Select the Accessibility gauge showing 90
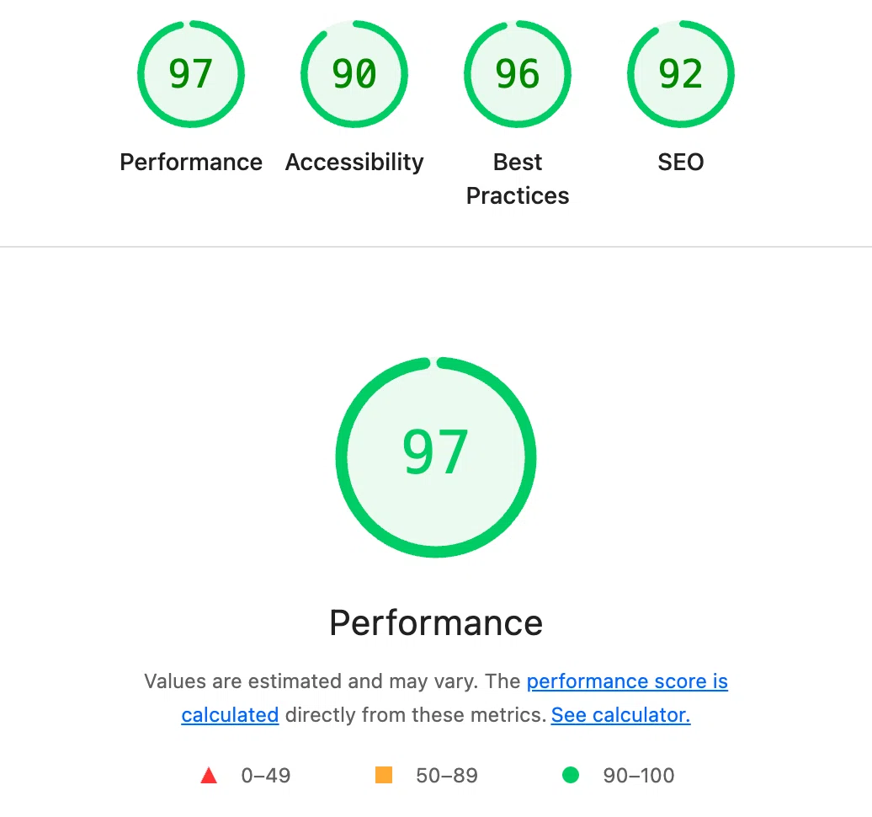 (x=354, y=73)
